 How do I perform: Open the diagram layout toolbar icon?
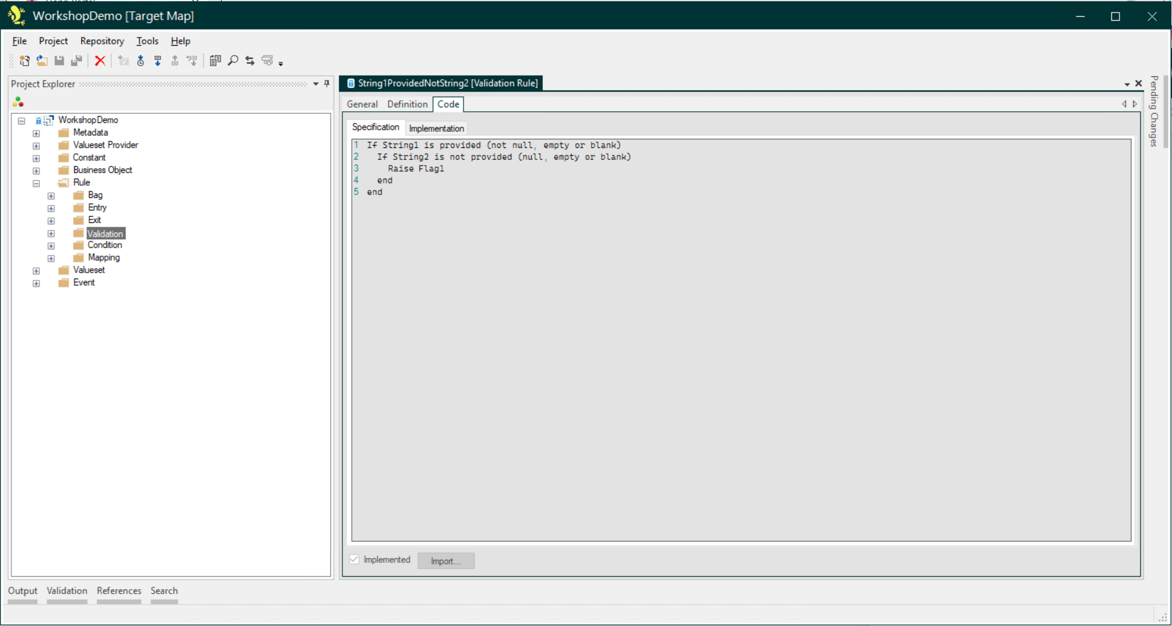267,61
